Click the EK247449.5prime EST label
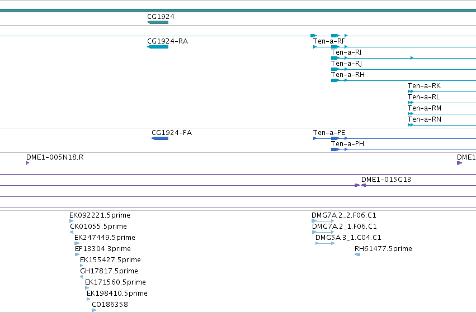This screenshot has width=476, height=313. pyautogui.click(x=105, y=238)
